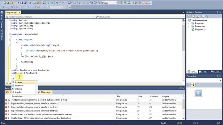This screenshot has width=223, height=125.
Task: Click Solution Explorer Refresh icon
Action: [198, 16]
